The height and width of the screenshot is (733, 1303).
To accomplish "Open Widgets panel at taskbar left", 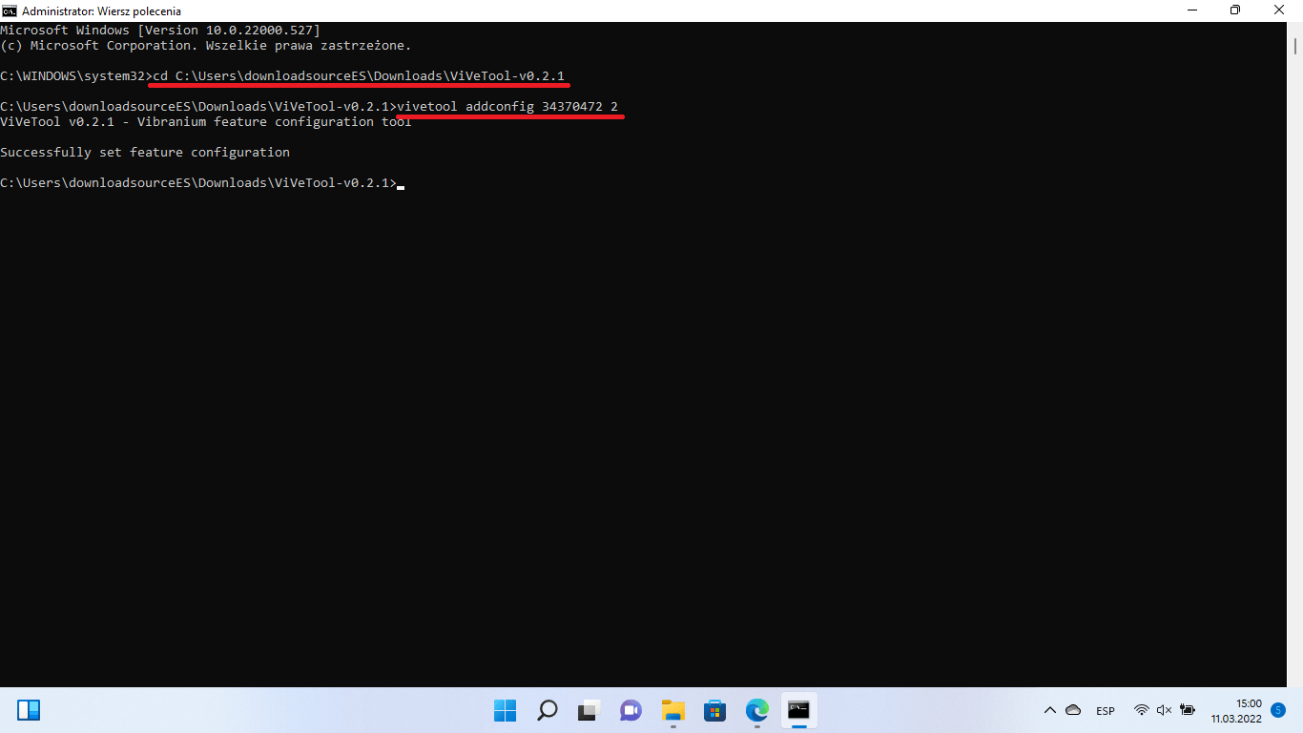I will click(x=29, y=710).
